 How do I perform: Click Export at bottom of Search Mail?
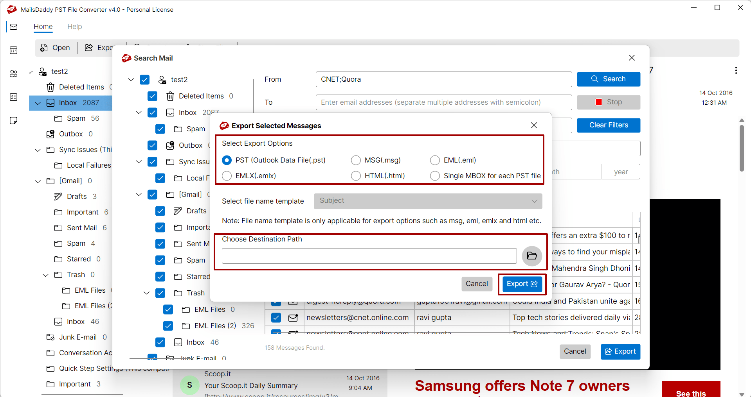tap(620, 352)
